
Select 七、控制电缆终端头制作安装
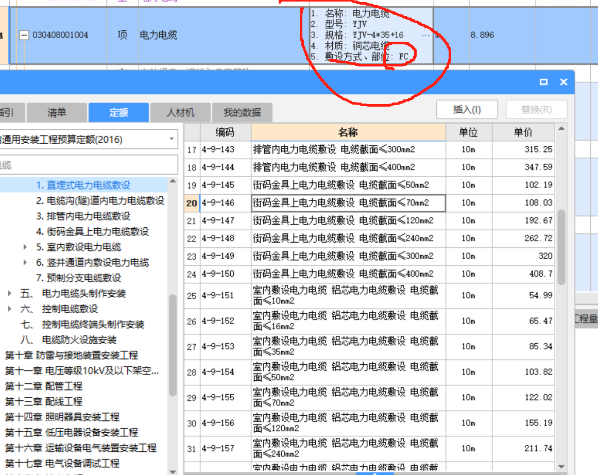coord(82,324)
